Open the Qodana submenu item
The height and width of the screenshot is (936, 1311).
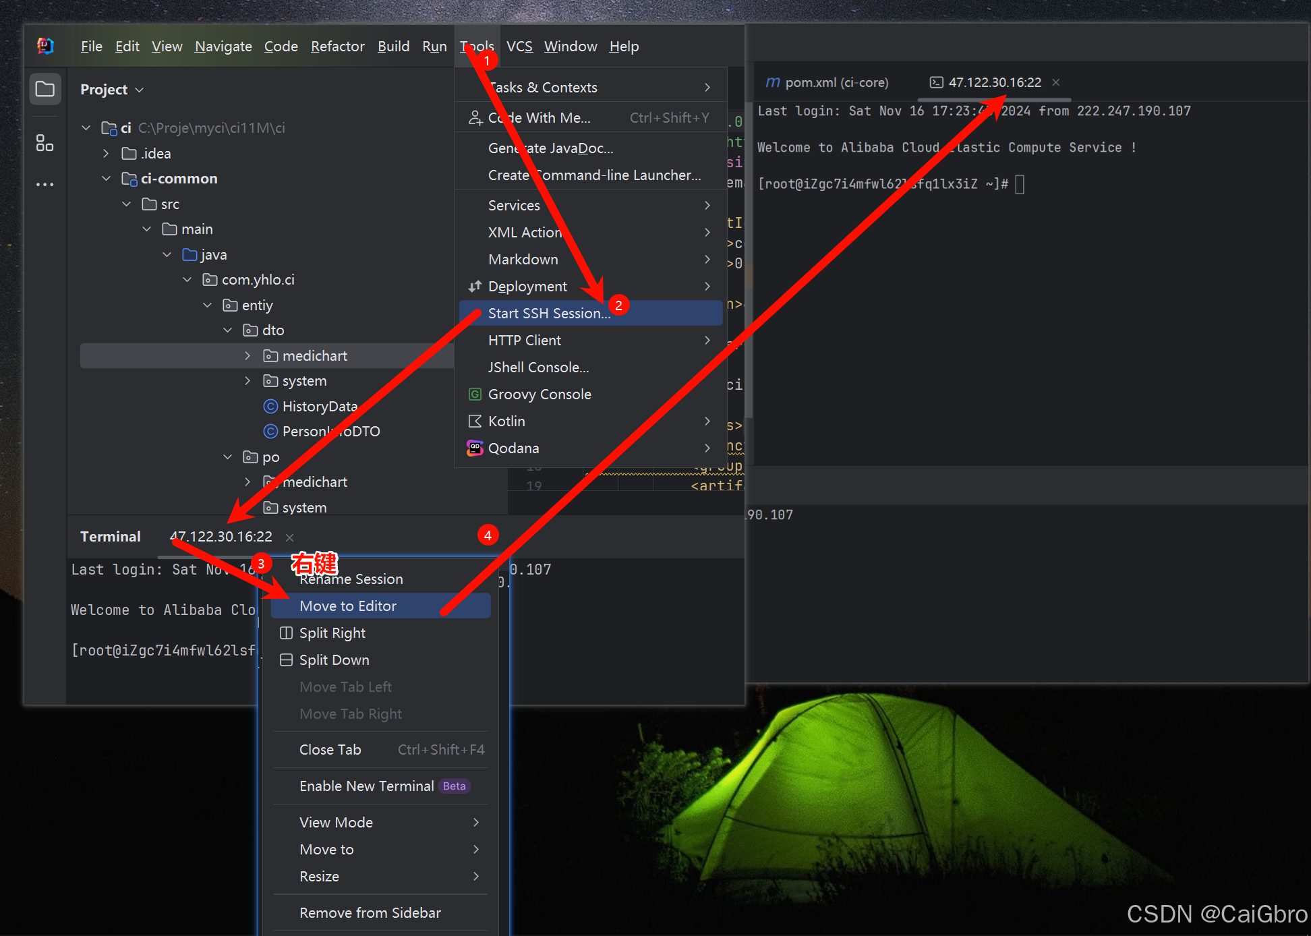513,448
